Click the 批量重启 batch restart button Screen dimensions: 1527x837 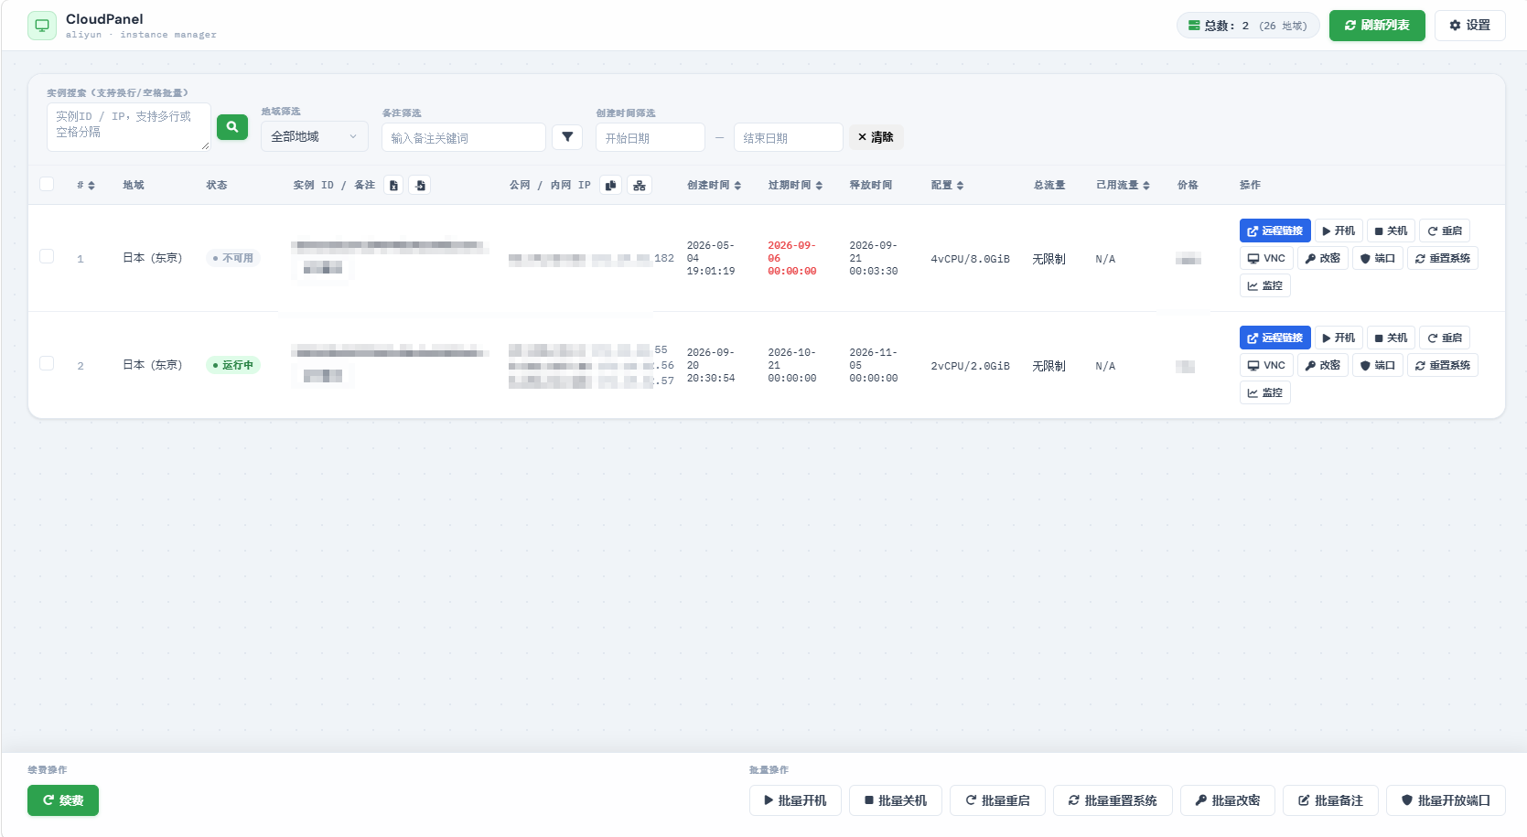point(997,800)
